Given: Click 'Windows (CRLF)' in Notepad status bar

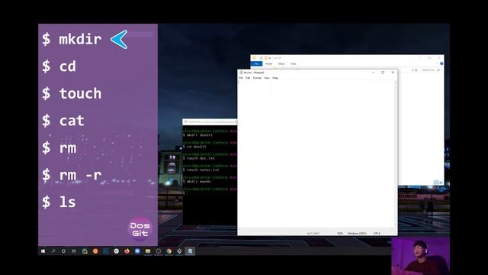Looking at the screenshot, I should pyautogui.click(x=357, y=233).
